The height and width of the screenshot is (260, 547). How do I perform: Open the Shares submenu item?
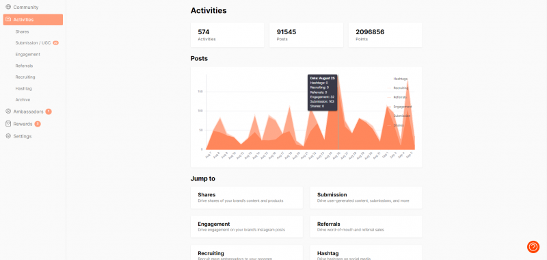click(x=22, y=31)
